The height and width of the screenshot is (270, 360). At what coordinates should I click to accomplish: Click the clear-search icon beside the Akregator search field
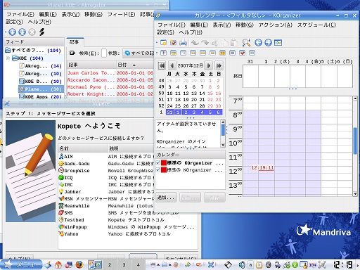(x=72, y=53)
